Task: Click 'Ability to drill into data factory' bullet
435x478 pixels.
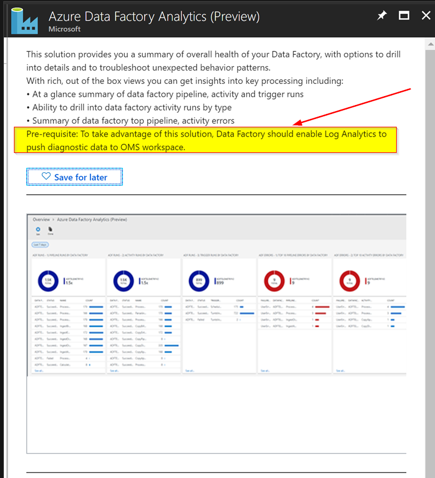Action: [129, 108]
